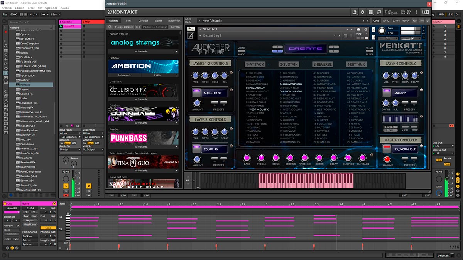This screenshot has width=463, height=260.
Task: Open the Master Audio To dropdown
Action: tap(70, 149)
